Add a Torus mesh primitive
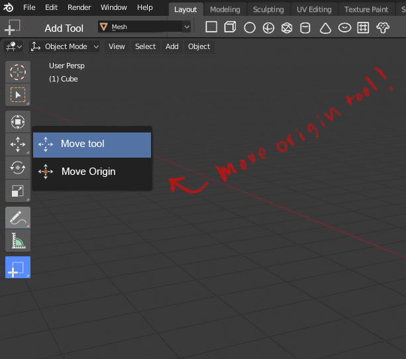406x359 pixels. (x=344, y=27)
